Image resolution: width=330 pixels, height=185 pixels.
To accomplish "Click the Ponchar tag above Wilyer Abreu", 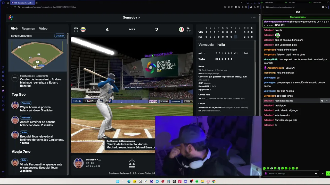I will click(x=26, y=103).
